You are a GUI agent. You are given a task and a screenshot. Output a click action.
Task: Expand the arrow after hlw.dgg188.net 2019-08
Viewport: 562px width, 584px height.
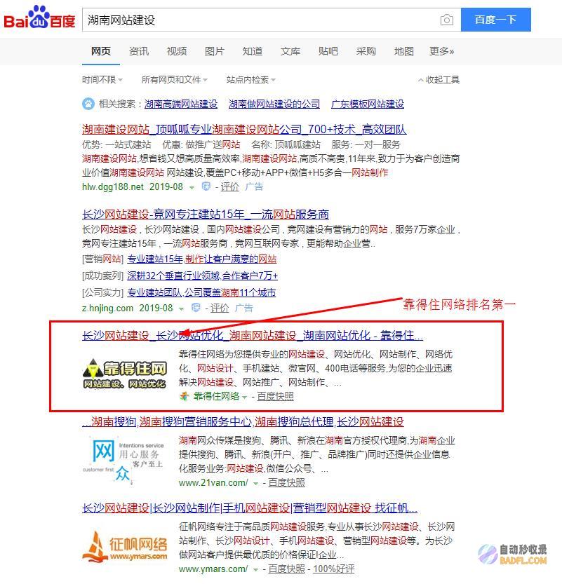(192, 187)
